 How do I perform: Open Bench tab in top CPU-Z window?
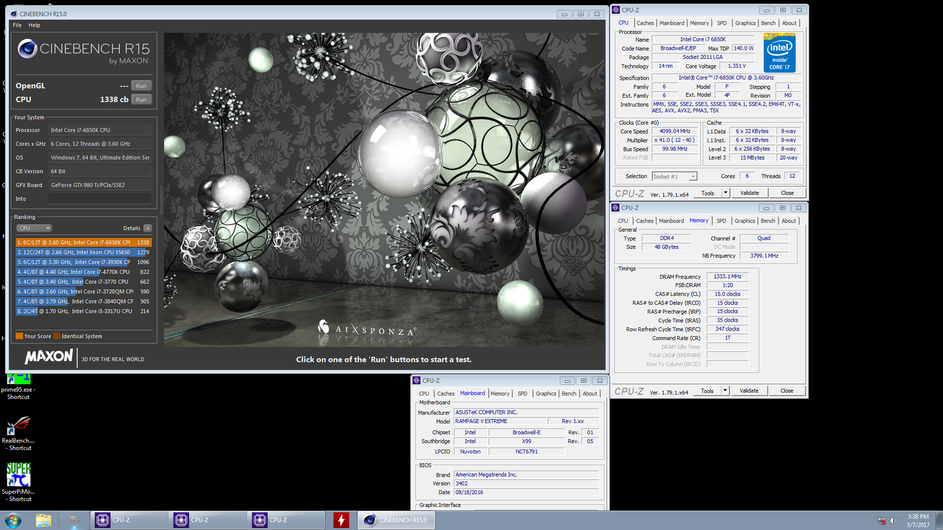[x=768, y=23]
